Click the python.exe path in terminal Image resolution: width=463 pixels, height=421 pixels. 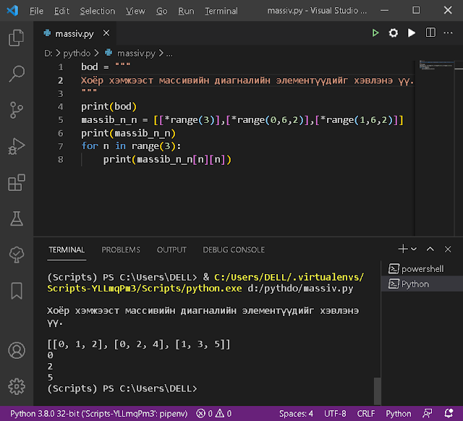(x=205, y=283)
